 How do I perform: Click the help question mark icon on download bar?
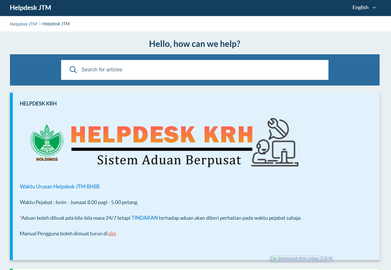326,258
